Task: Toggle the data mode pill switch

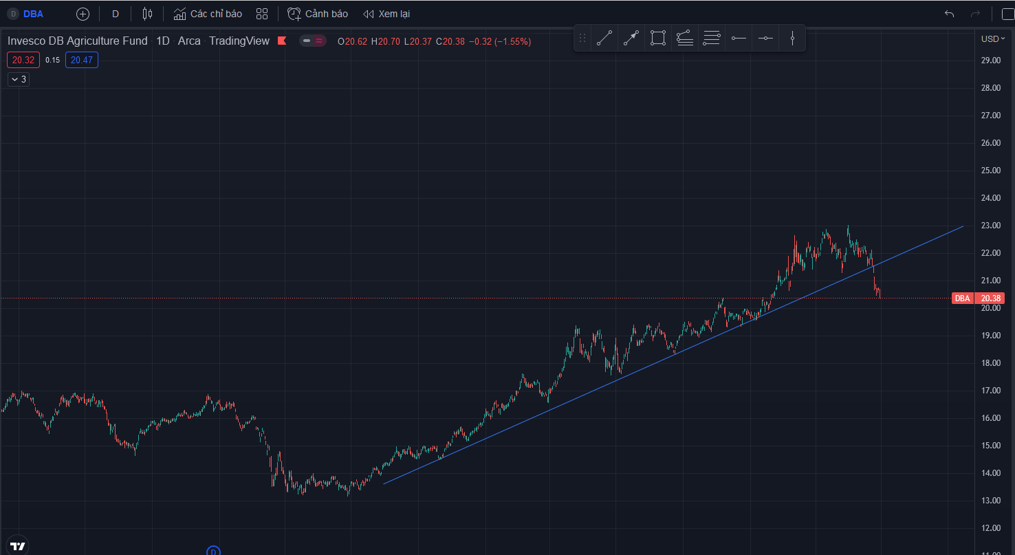Action: [313, 41]
